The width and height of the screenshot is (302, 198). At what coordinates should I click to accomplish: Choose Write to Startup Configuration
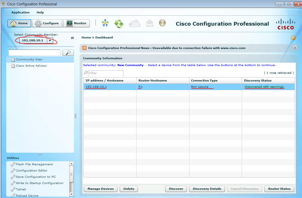point(40,183)
